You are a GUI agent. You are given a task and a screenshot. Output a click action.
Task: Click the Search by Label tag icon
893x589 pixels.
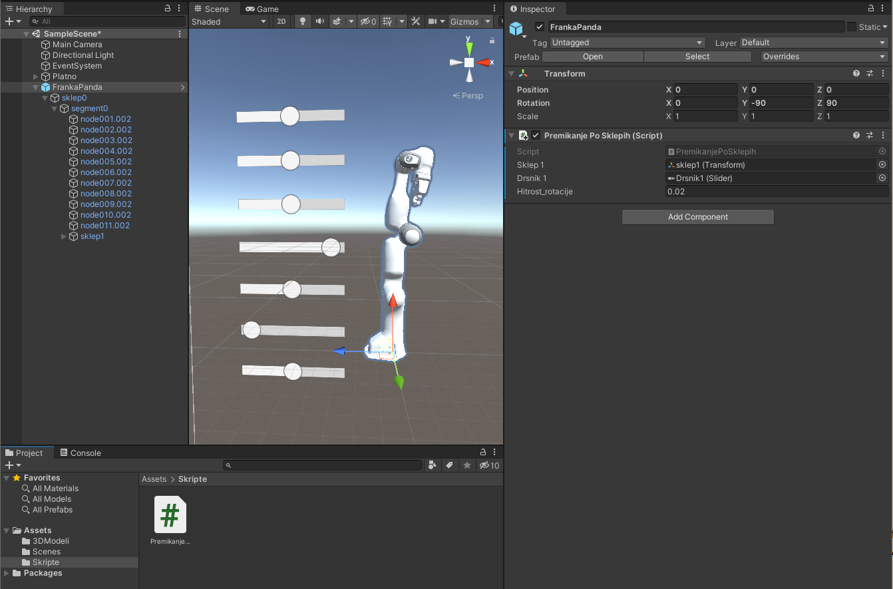(450, 465)
